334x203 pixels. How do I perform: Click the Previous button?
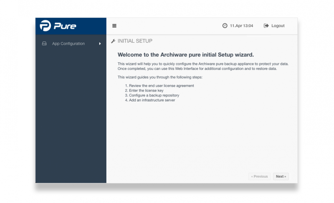click(259, 176)
